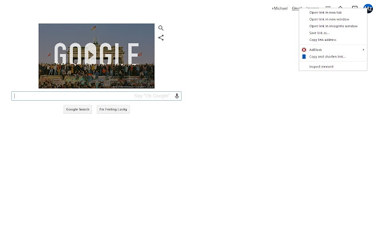The image size is (380, 237).
Task: Open the Gmail link
Action: (x=295, y=8)
